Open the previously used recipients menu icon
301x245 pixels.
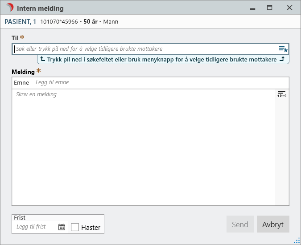283,49
